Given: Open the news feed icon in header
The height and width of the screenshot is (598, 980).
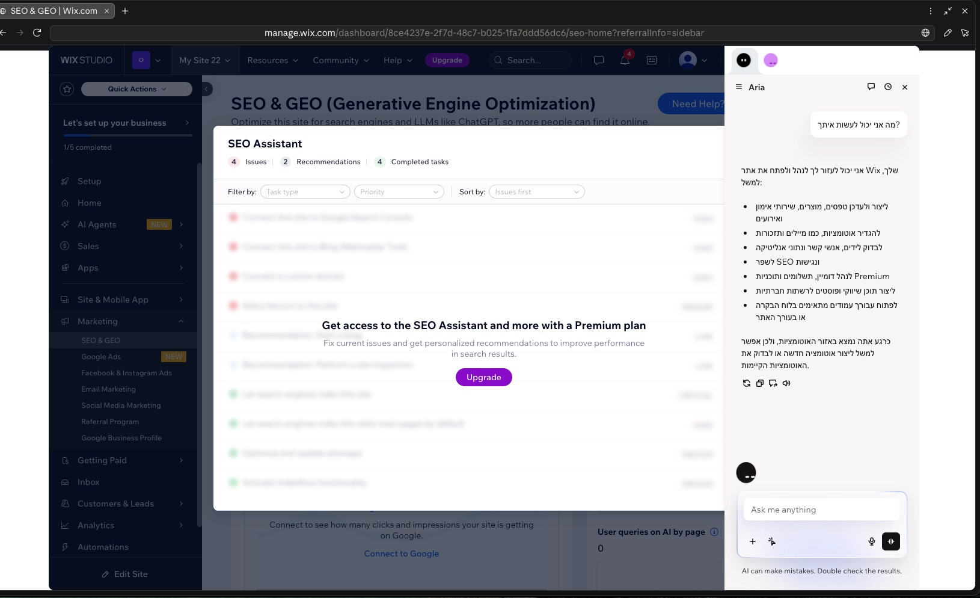Looking at the screenshot, I should (652, 60).
